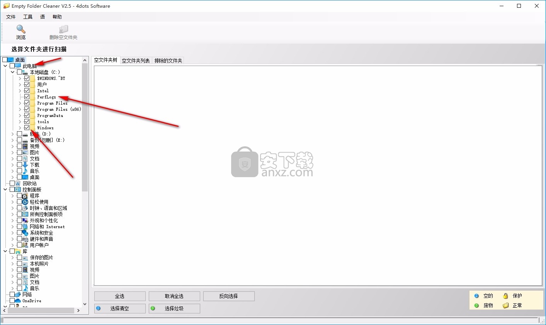Check the 备份[勿删] (E:) drive checkbox
546x325 pixels.
(19, 140)
